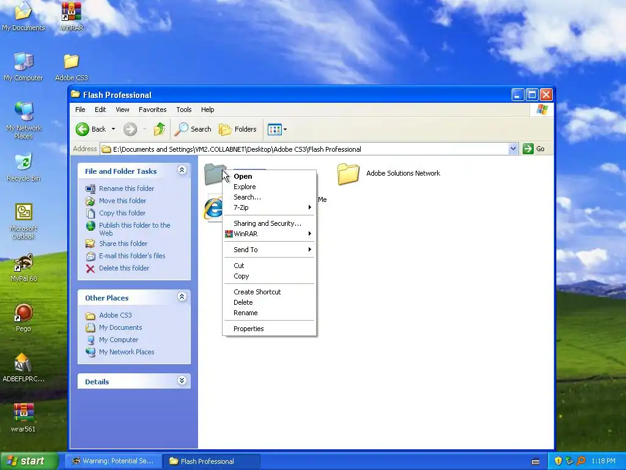The width and height of the screenshot is (626, 470).
Task: Choose Sharing and Security in context menu
Action: [270, 223]
